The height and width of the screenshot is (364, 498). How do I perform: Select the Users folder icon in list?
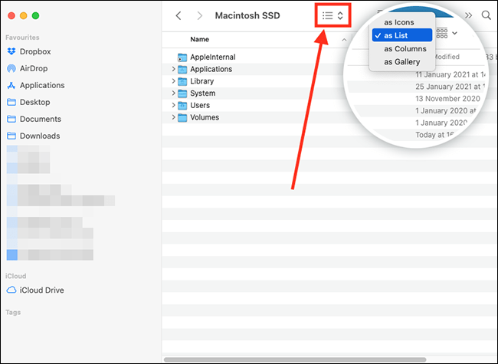pyautogui.click(x=182, y=106)
